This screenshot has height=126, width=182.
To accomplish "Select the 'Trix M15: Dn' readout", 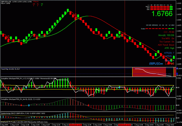I will [168, 39].
